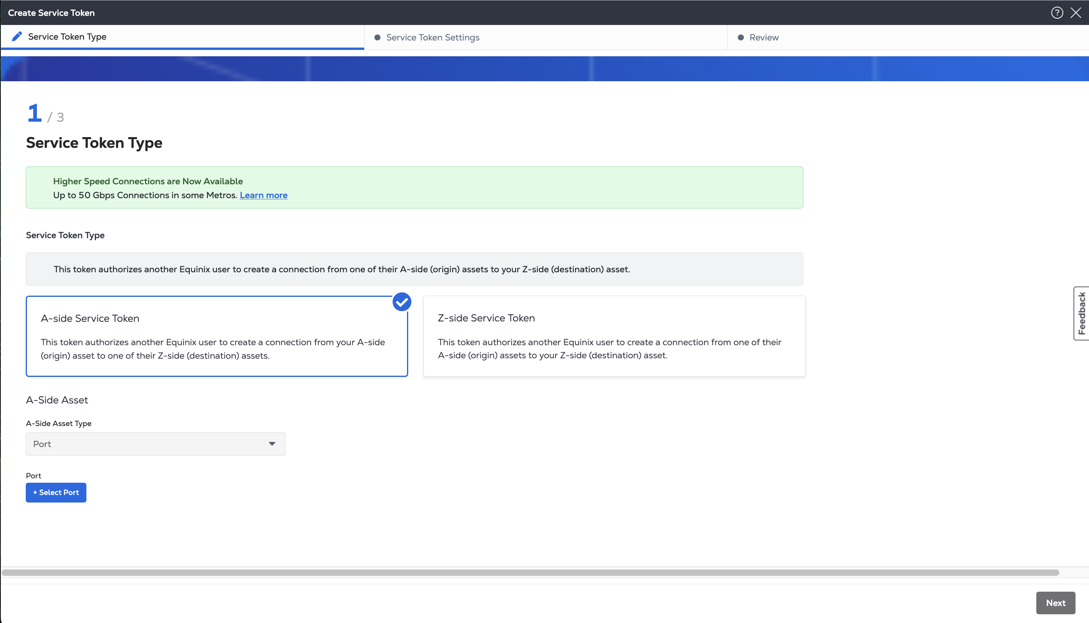Click the help question mark icon
The height and width of the screenshot is (623, 1089).
(x=1057, y=13)
